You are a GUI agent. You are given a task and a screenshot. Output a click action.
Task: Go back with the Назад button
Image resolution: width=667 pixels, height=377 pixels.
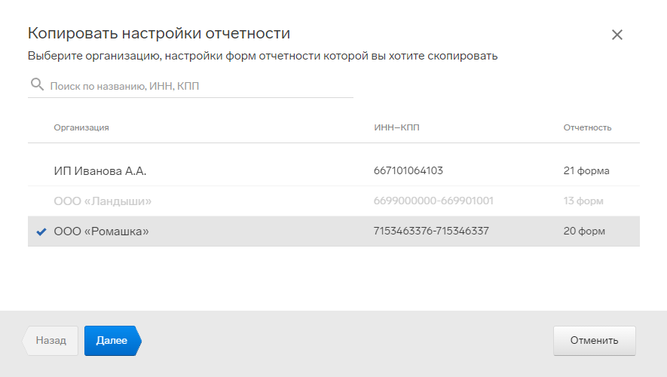coord(50,340)
